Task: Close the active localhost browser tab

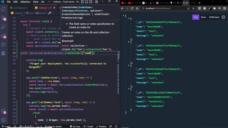Action: [x=187, y=3]
